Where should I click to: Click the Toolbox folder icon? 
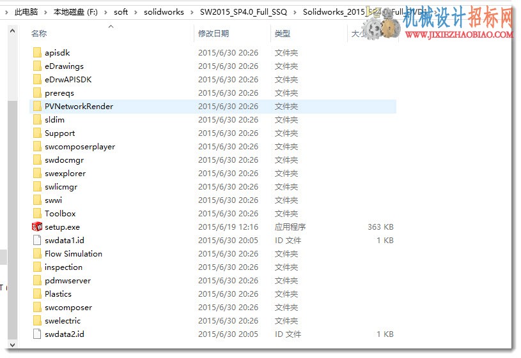tap(37, 213)
